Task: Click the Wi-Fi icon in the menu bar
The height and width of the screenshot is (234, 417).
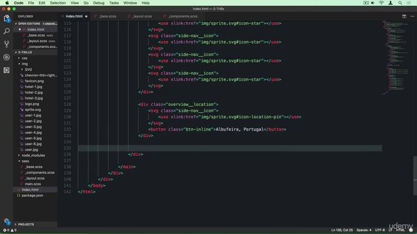Action: coord(381,3)
